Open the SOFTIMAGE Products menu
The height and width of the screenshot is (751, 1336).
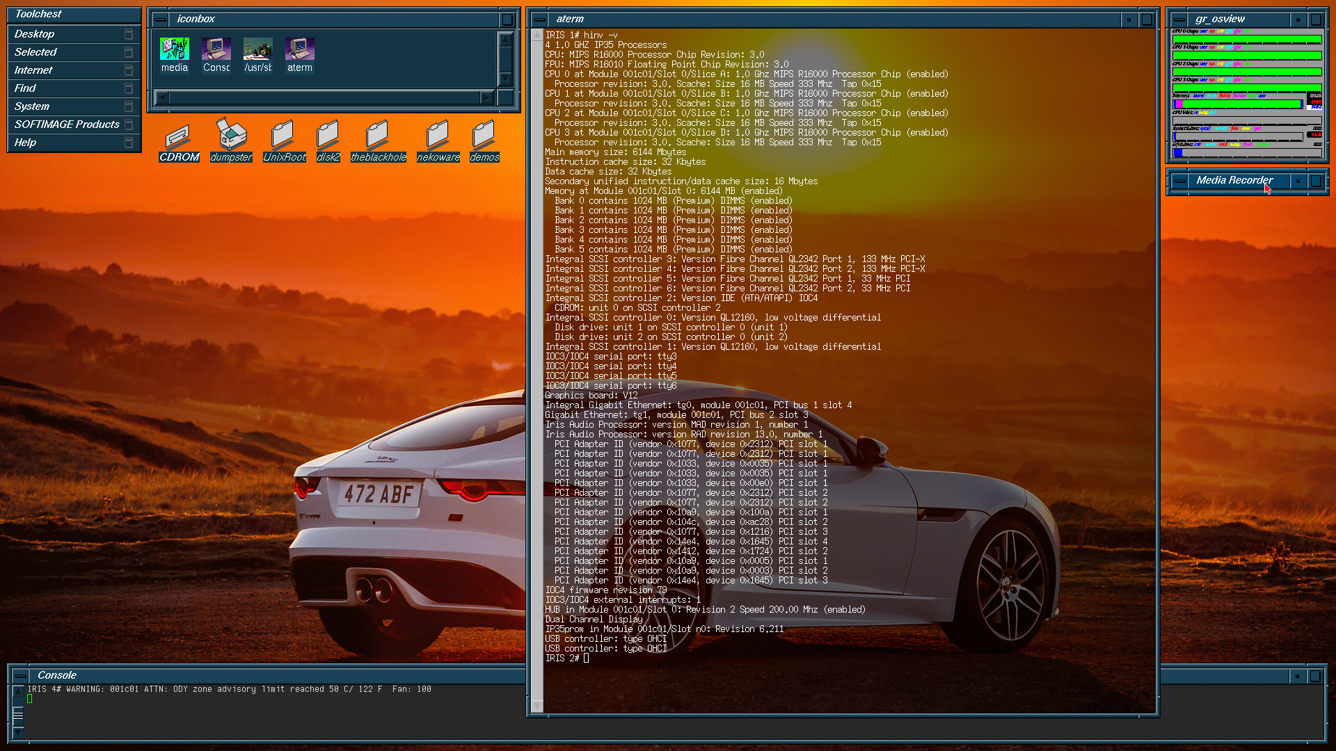click(x=67, y=124)
